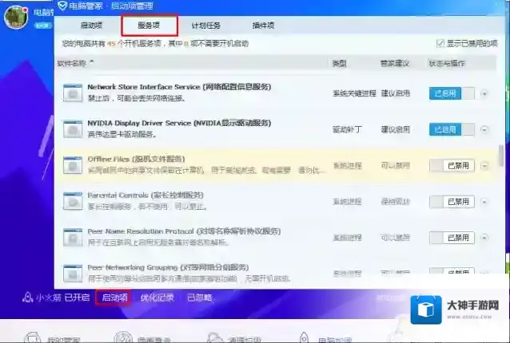Disable the NVIDIA Display Driver Service toggle
This screenshot has width=510, height=343.
click(x=452, y=129)
